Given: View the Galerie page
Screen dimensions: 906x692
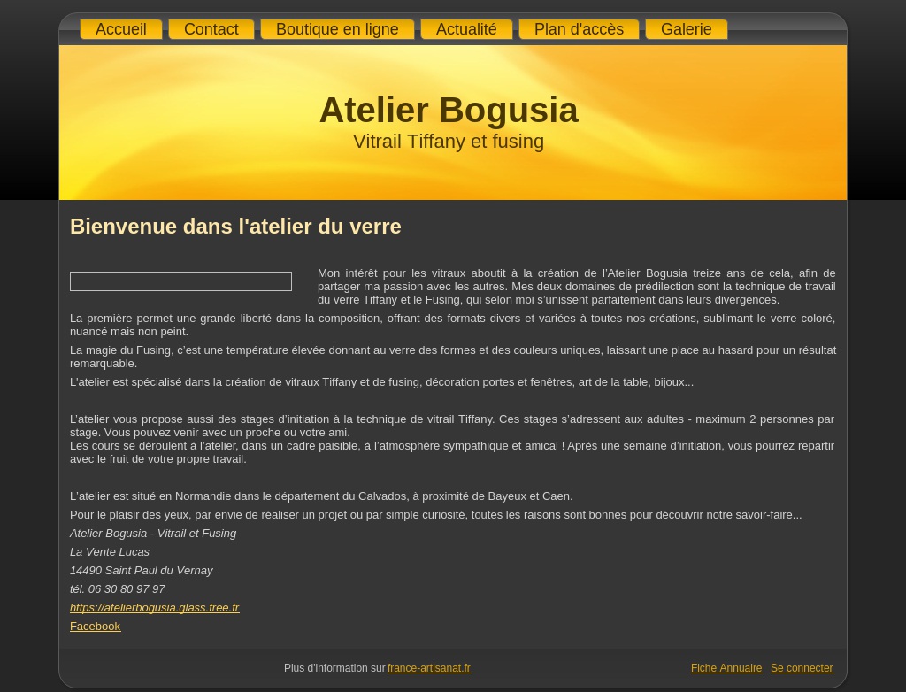Looking at the screenshot, I should (x=686, y=29).
